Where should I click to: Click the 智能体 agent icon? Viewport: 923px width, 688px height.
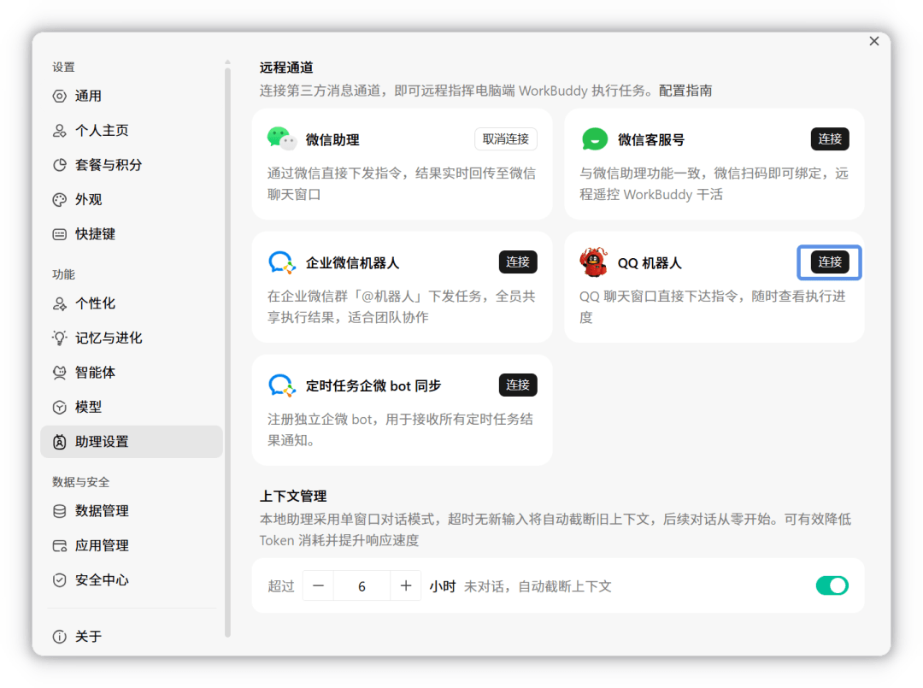[60, 373]
